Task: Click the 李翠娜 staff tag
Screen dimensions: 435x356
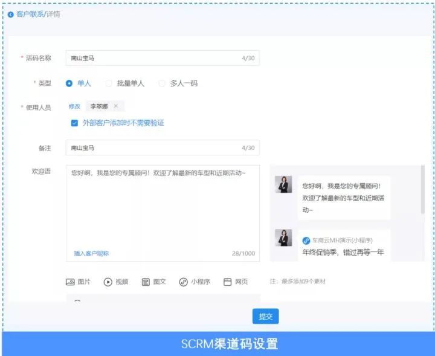Action: click(x=105, y=106)
